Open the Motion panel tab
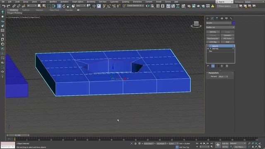 [x=222, y=18]
